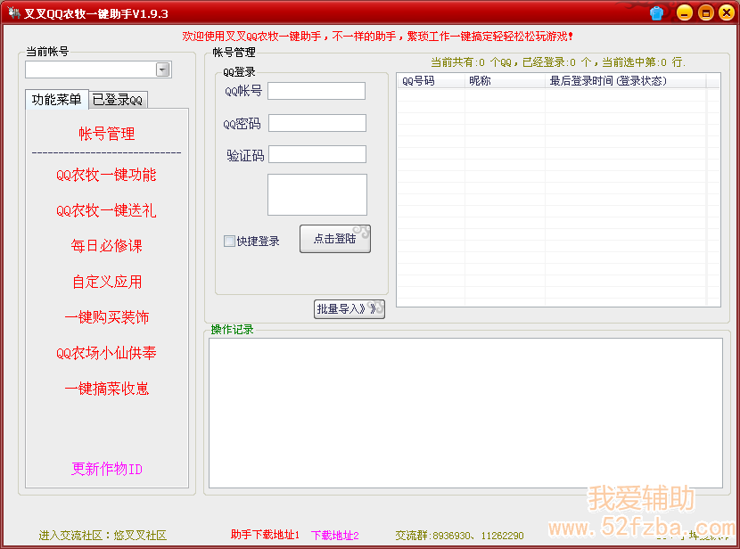Click the app logo icon in title bar

click(13, 12)
